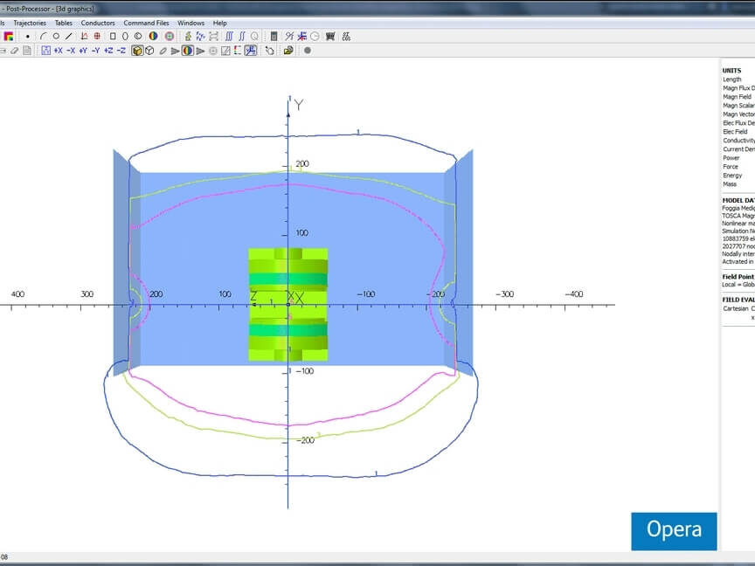Open the Trajectories menu

pyautogui.click(x=30, y=24)
